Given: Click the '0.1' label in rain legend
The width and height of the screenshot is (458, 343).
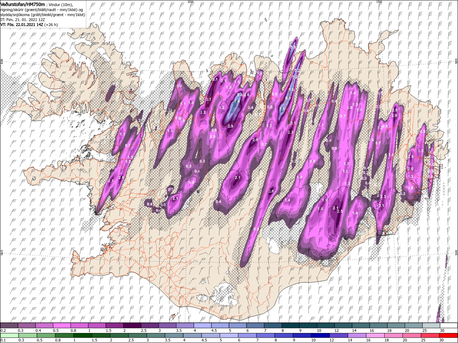Looking at the screenshot, I should tap(3, 340).
